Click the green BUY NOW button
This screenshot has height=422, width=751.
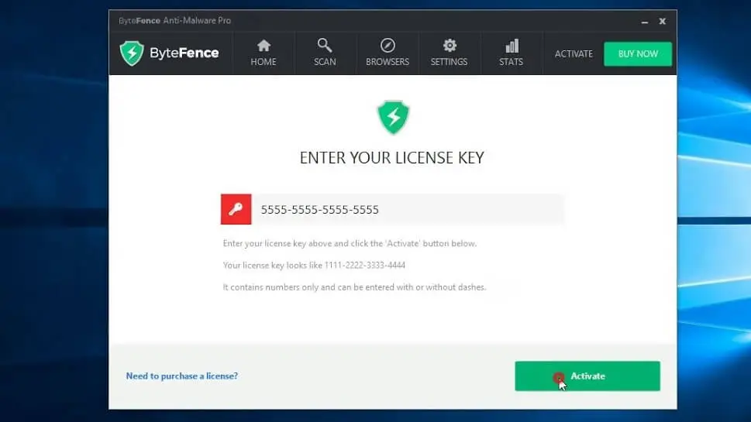(x=638, y=54)
